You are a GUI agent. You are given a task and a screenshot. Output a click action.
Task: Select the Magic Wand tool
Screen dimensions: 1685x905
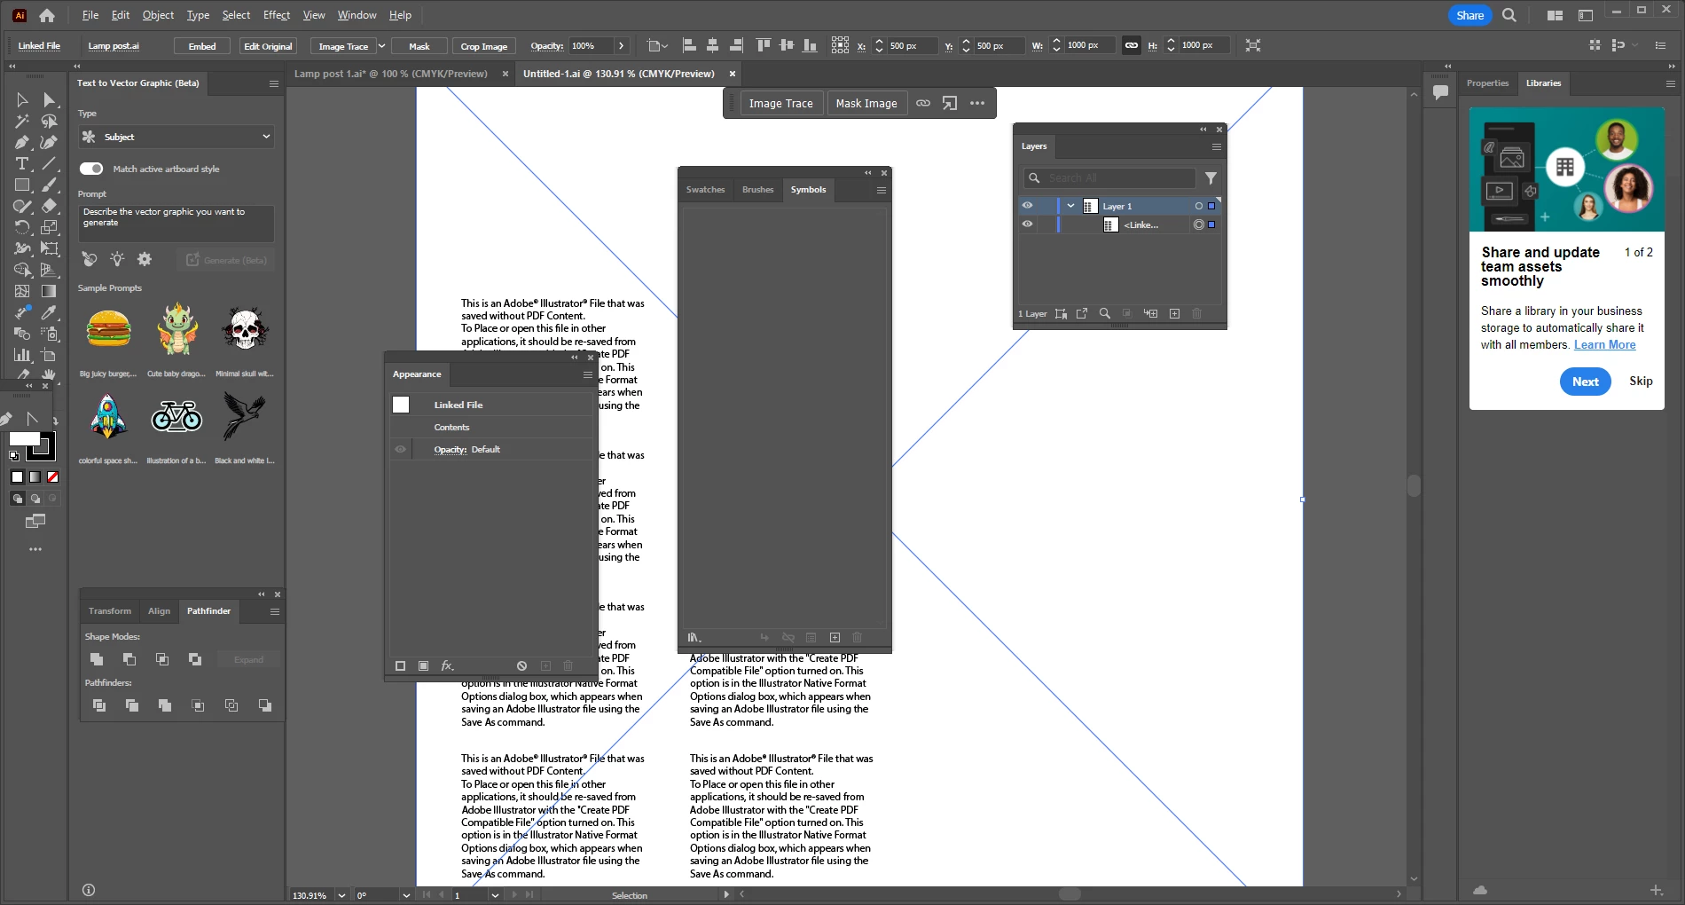point(22,122)
